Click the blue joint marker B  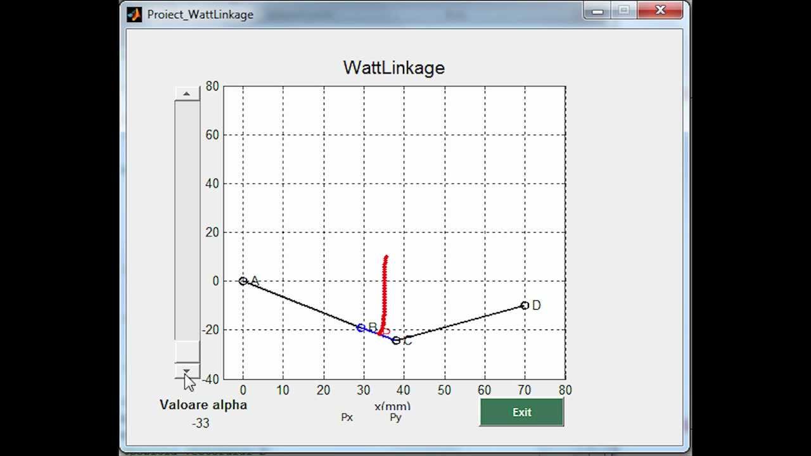click(x=361, y=327)
